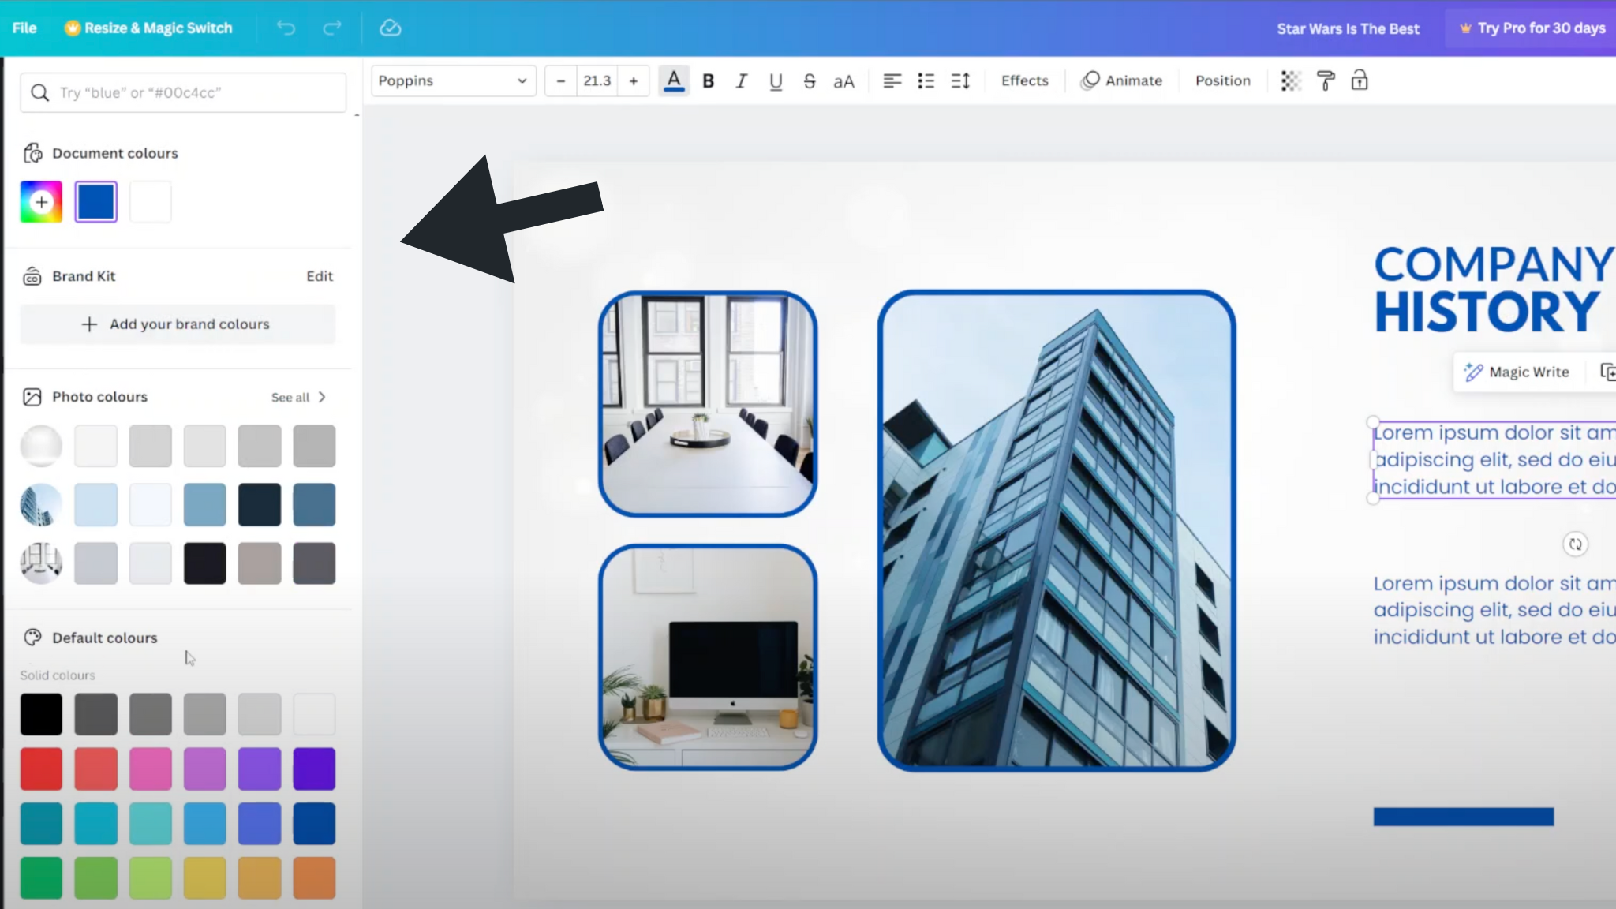Click Edit next to Brand Kit

(320, 276)
